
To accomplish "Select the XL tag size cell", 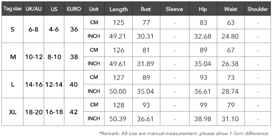I will tap(12, 112).
